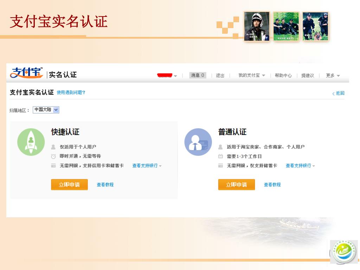Open the 归属地区 中国大陆 dropdown
The image size is (360, 270).
click(x=46, y=110)
